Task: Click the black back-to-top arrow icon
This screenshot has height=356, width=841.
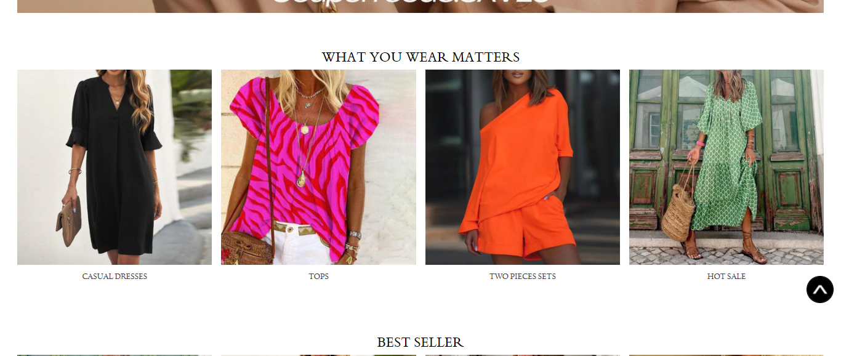Action: coord(820,289)
